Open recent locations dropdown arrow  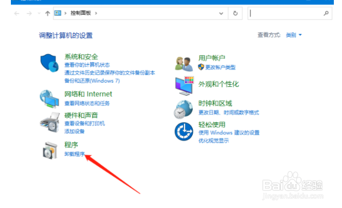39,13
